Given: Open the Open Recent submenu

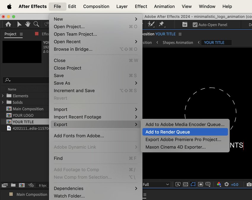Looking at the screenshot, I should click(x=96, y=41).
